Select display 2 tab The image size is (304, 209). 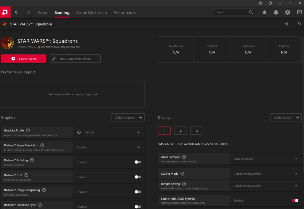click(180, 130)
